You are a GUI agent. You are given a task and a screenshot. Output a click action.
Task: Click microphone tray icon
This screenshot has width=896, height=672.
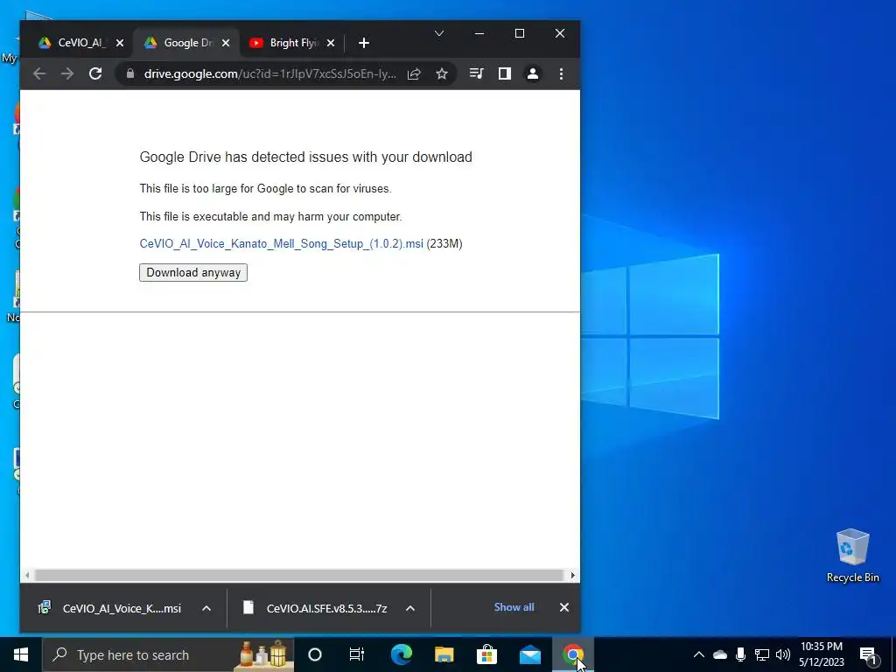click(740, 654)
